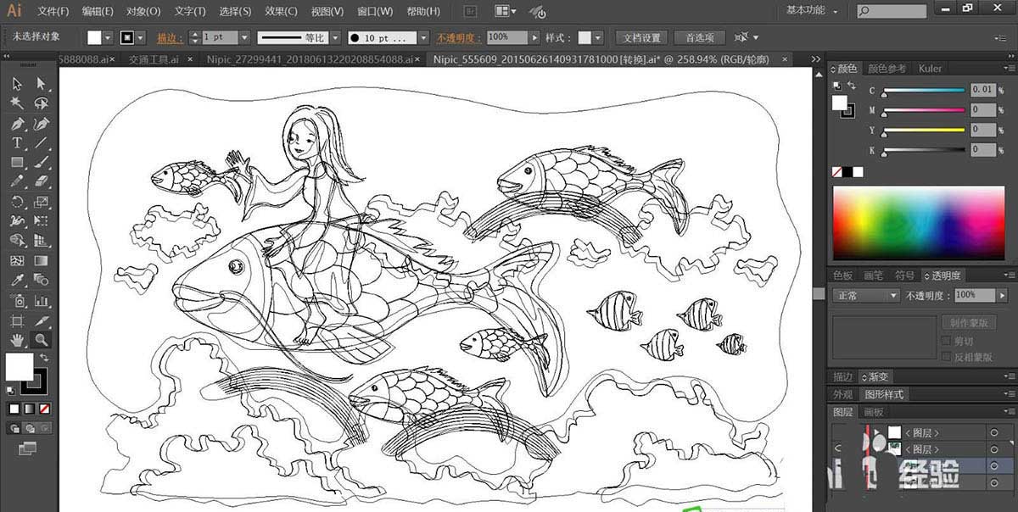Select the Zoom magnifier tool
Image resolution: width=1018 pixels, height=512 pixels.
[41, 340]
